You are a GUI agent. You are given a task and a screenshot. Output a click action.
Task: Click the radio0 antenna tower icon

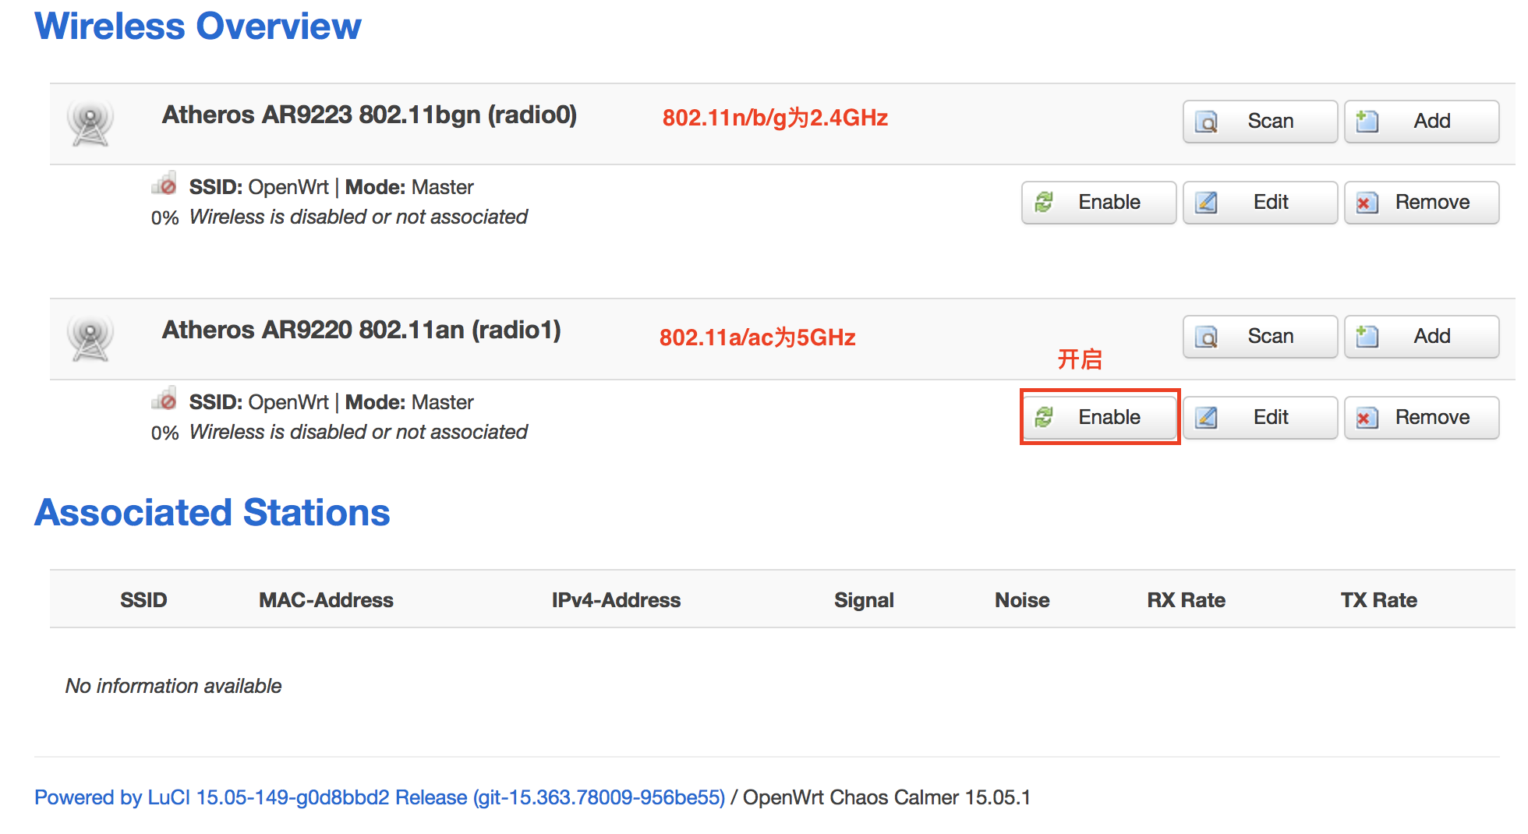point(90,123)
